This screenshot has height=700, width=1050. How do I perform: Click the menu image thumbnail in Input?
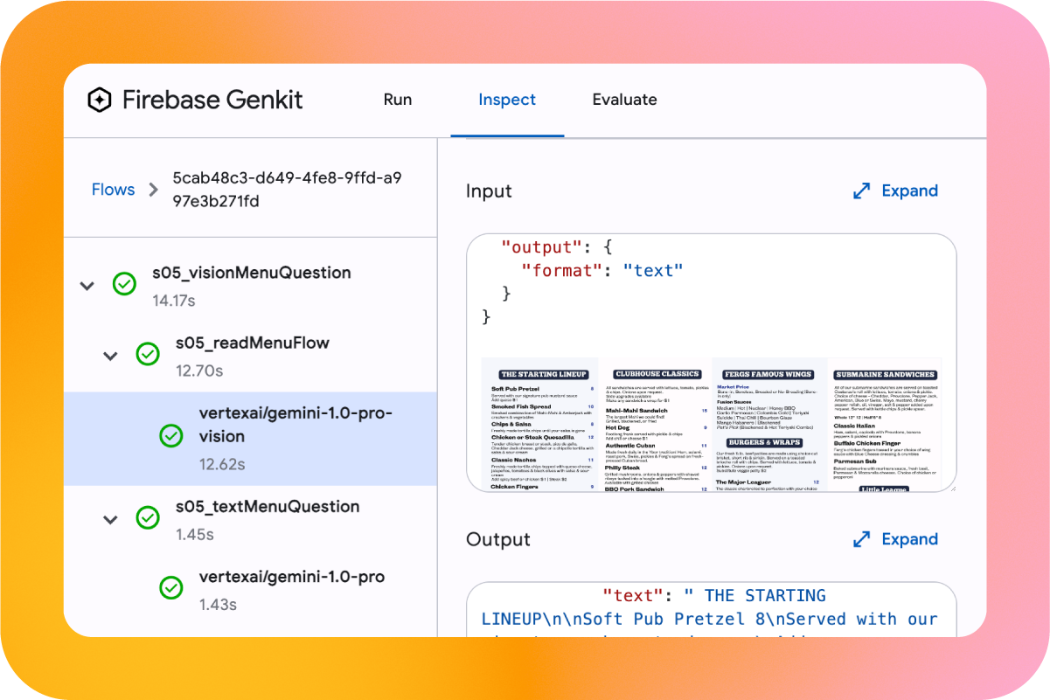[711, 425]
